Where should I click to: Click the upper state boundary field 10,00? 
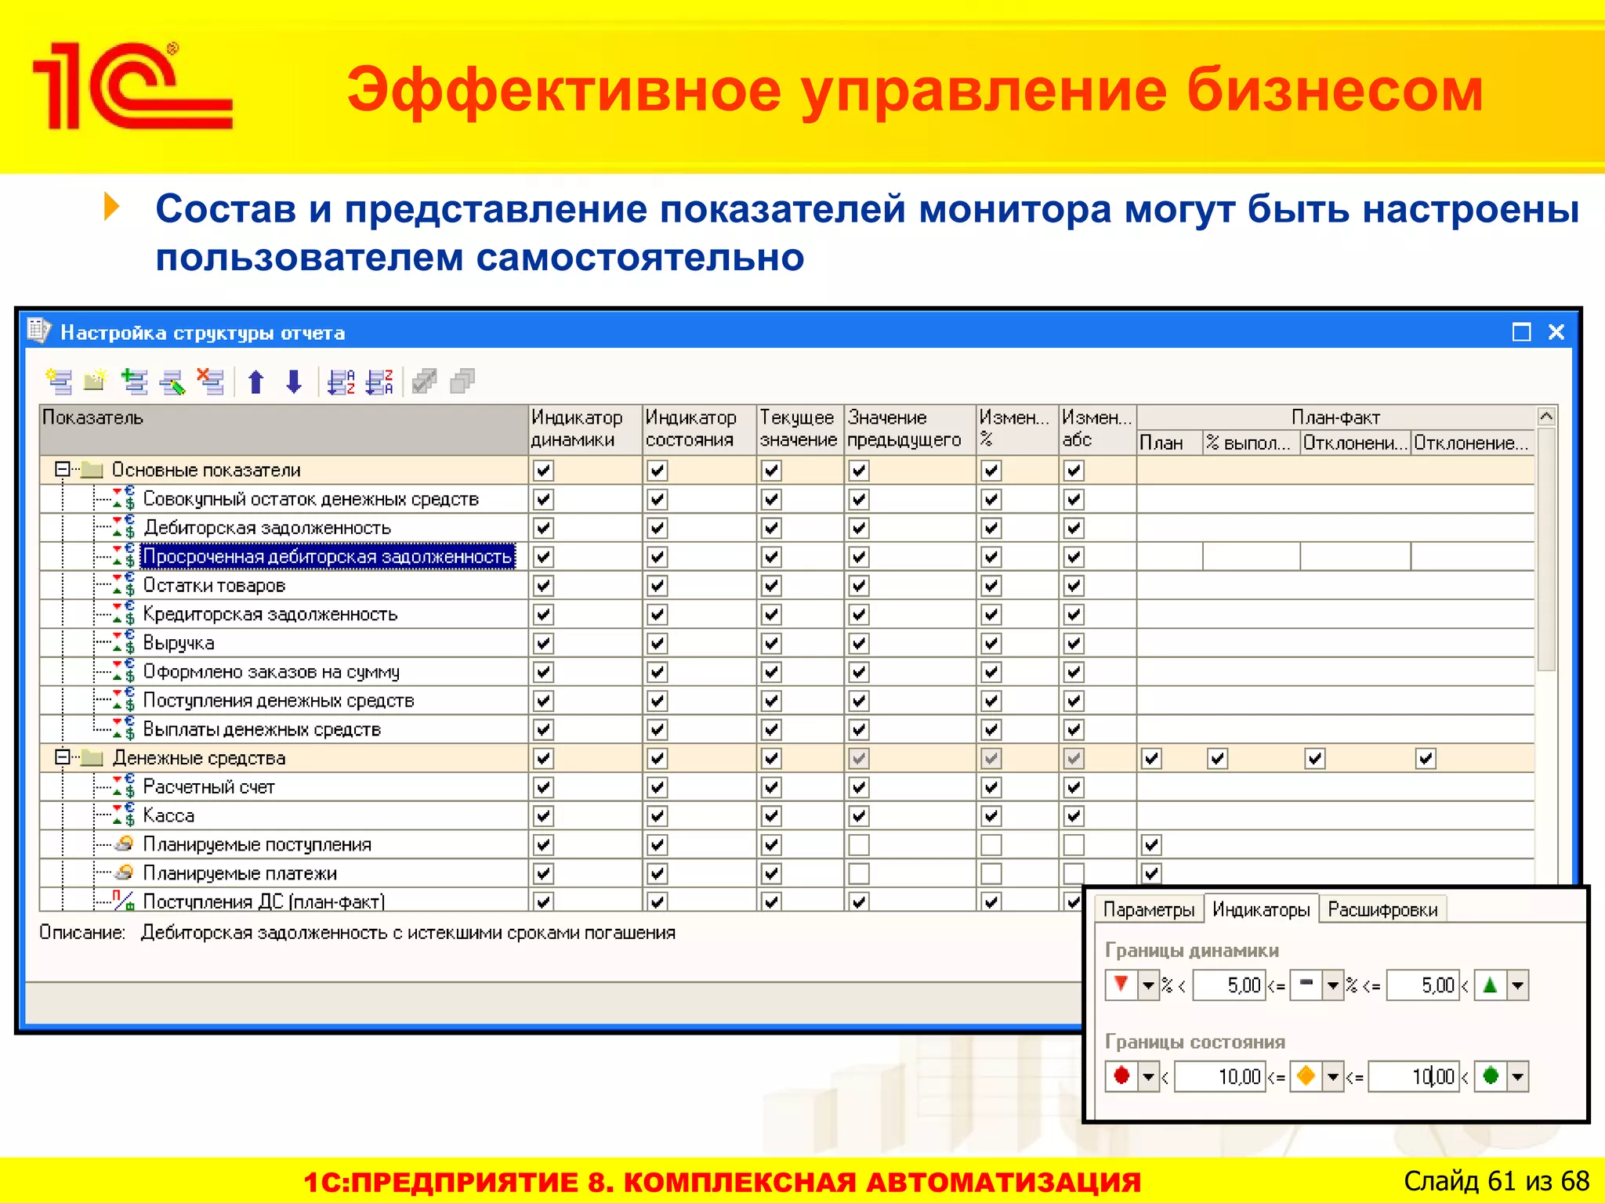pyautogui.click(x=1415, y=1077)
